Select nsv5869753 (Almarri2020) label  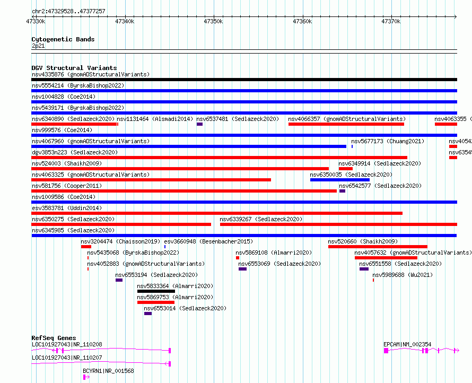[x=175, y=297]
